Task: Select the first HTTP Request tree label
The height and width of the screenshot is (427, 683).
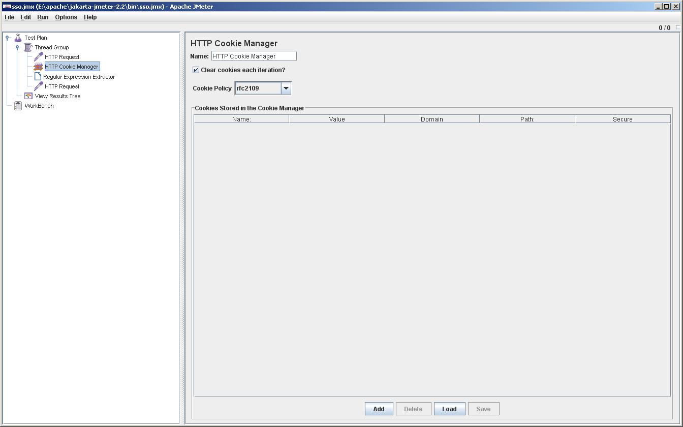Action: click(x=62, y=57)
